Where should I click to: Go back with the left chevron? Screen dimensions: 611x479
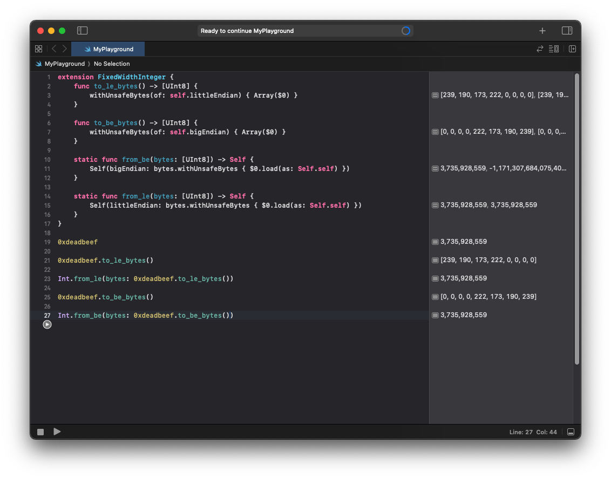(x=54, y=49)
